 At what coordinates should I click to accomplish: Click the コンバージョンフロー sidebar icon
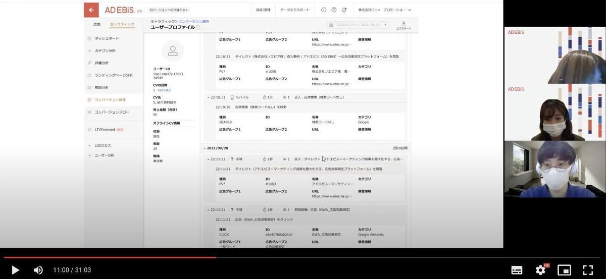pyautogui.click(x=89, y=112)
